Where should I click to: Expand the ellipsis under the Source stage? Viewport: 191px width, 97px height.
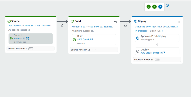31,48
